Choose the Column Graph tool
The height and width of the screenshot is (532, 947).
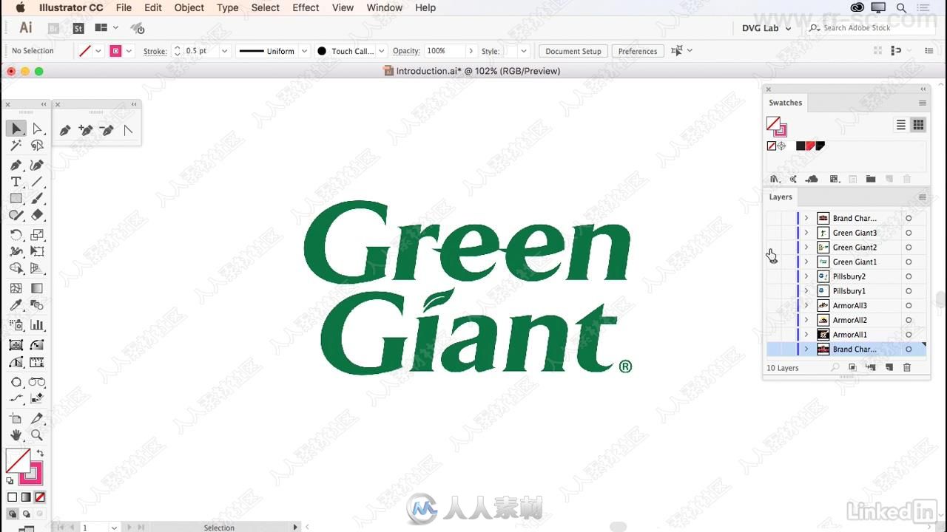coord(37,324)
